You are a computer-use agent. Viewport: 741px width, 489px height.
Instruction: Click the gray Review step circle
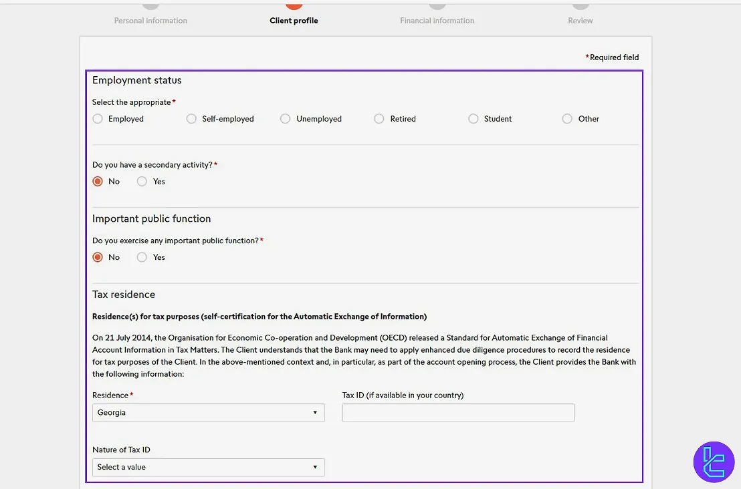[x=580, y=4]
